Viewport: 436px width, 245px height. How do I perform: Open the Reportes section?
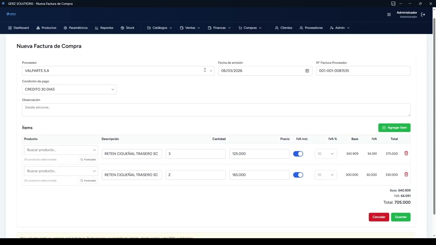104,28
